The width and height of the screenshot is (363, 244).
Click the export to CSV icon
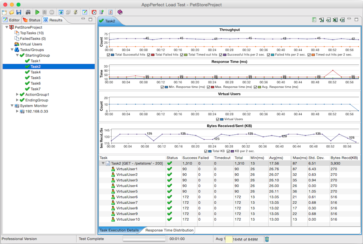click(328, 20)
